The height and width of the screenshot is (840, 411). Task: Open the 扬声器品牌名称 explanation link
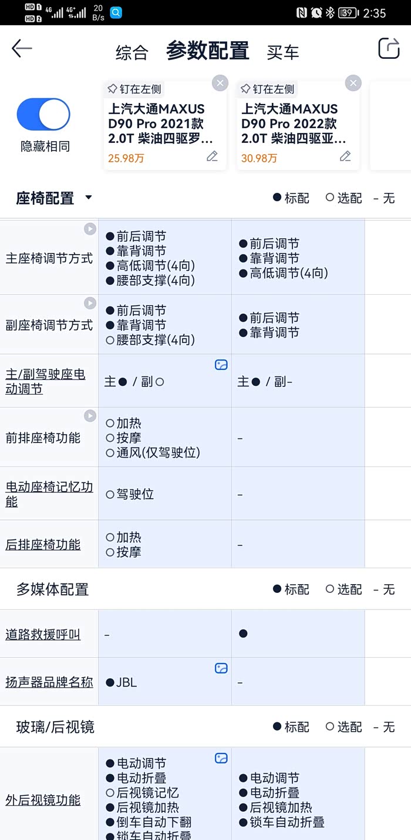click(x=49, y=682)
